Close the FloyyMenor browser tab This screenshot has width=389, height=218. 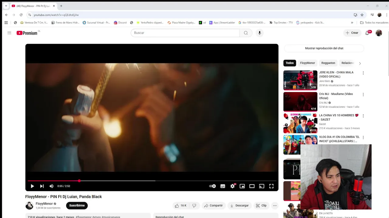pos(54,6)
